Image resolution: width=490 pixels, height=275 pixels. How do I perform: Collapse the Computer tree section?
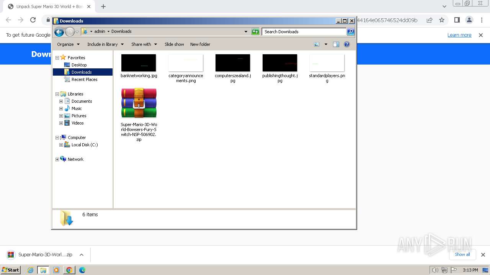[57, 137]
